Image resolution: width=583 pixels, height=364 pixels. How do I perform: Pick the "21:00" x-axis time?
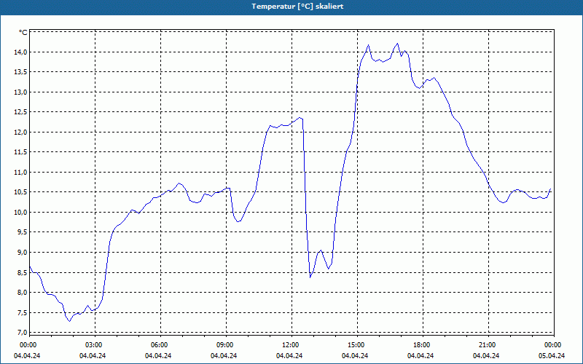click(x=487, y=345)
